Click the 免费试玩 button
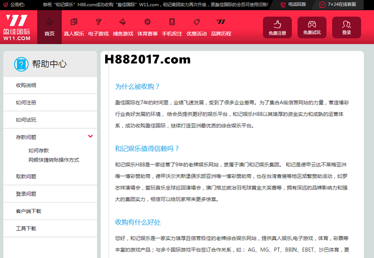Screen dimensions: 374x258 pyautogui.click(x=312, y=28)
